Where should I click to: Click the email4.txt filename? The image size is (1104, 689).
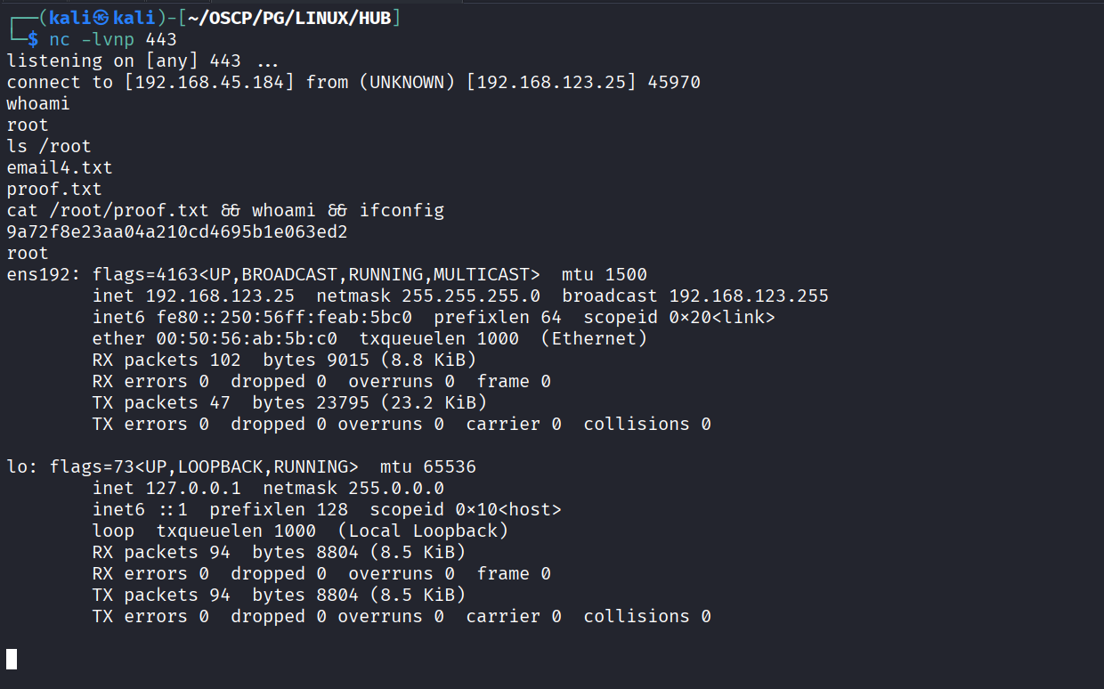click(x=60, y=167)
